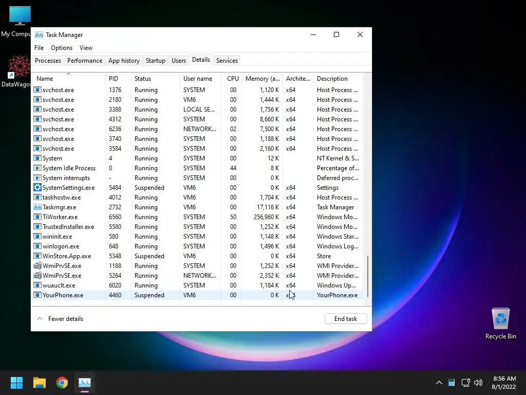Open the clock showing 8:56 AM
Image resolution: width=526 pixels, height=395 pixels.
pos(504,383)
